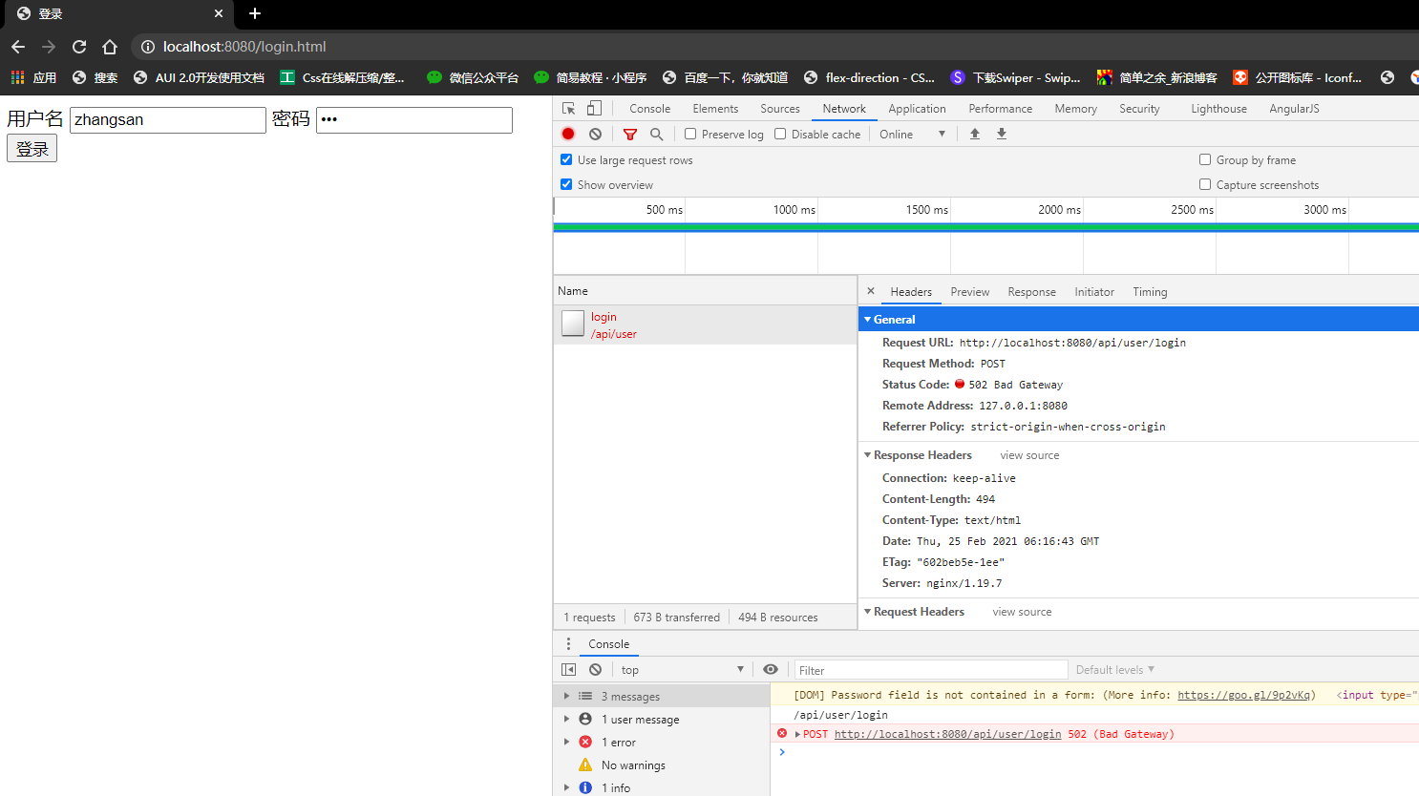Enable Preserve log checkbox
The width and height of the screenshot is (1419, 796).
[690, 134]
